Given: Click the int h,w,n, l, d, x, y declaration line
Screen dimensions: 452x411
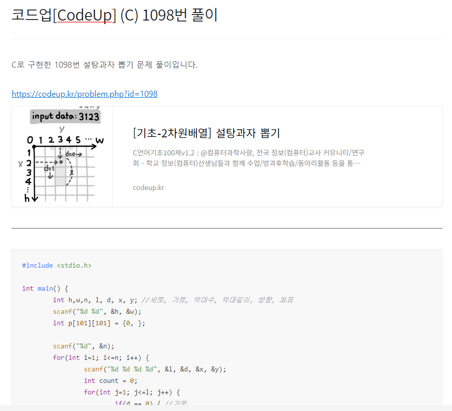Looking at the screenshot, I should click(173, 300).
